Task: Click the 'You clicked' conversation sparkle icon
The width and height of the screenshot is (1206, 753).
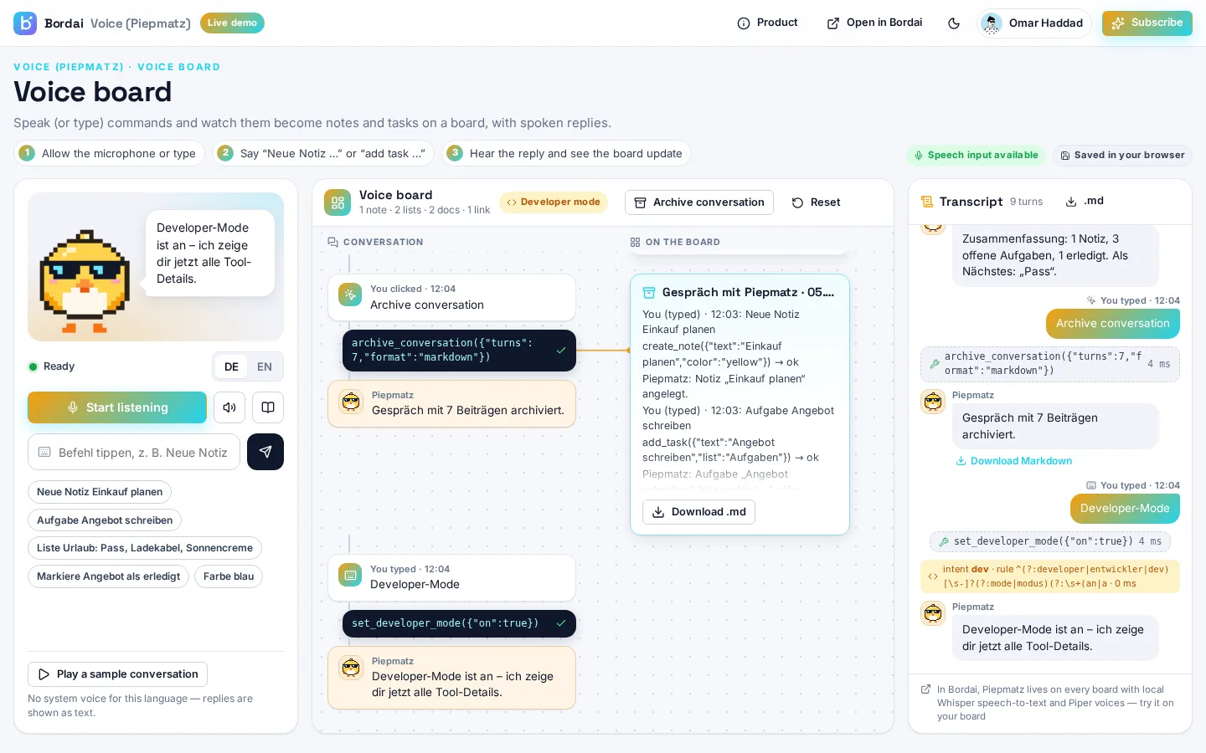Action: click(350, 295)
